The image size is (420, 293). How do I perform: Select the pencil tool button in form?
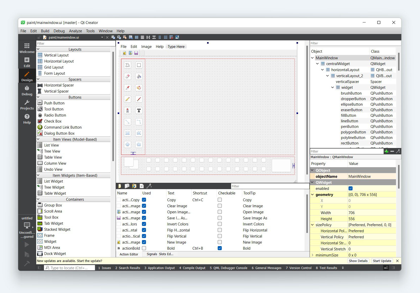click(x=128, y=99)
